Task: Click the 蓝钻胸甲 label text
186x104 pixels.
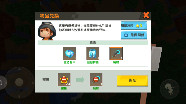Action: [x=70, y=62]
